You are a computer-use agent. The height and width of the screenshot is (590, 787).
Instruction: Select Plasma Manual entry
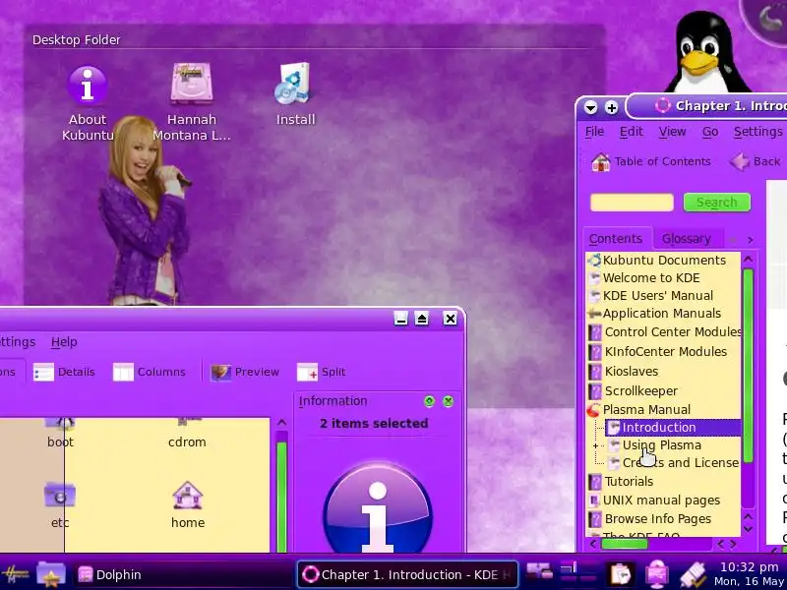pos(646,409)
